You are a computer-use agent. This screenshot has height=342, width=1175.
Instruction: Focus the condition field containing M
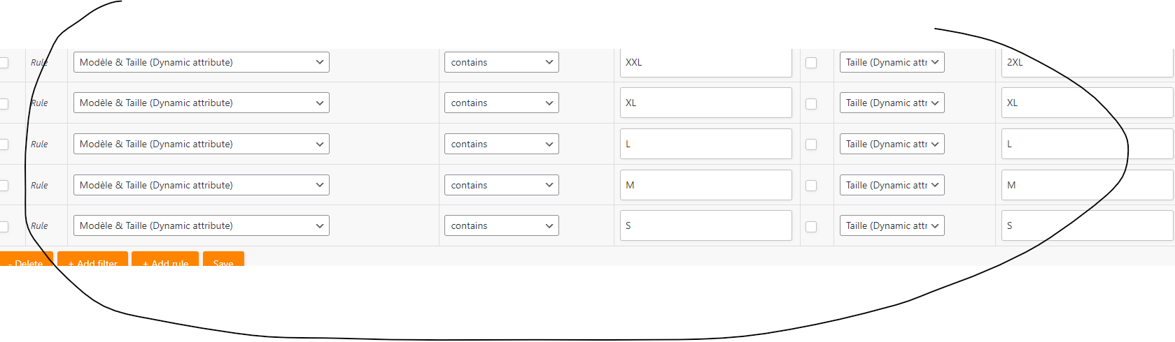706,185
